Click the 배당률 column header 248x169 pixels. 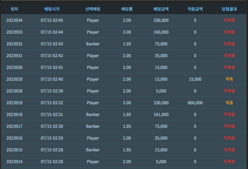tap(127, 9)
